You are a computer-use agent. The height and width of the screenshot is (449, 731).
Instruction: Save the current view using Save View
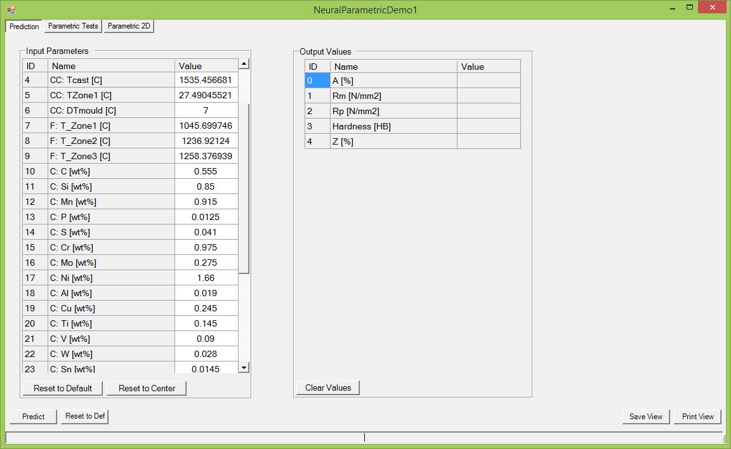click(645, 417)
